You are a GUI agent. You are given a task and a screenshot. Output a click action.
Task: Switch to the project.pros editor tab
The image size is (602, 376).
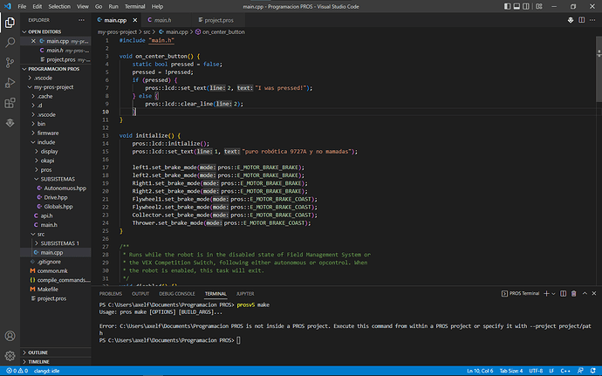pos(219,20)
